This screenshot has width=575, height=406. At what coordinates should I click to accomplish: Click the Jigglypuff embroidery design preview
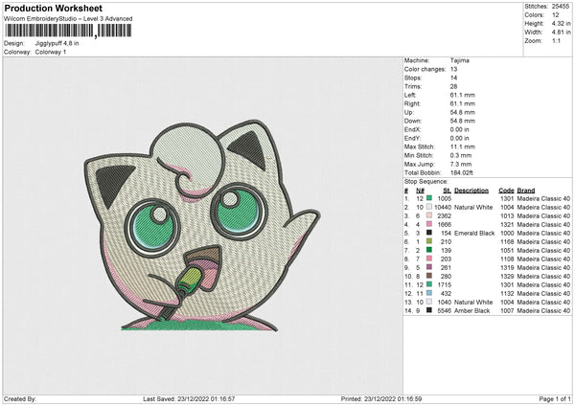tap(202, 225)
